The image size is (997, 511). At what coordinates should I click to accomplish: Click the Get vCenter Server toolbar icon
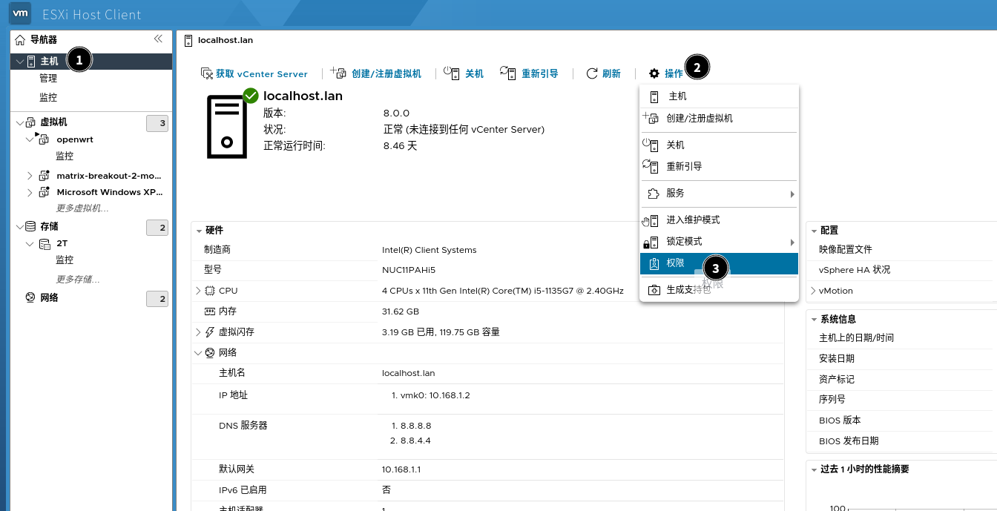point(207,73)
